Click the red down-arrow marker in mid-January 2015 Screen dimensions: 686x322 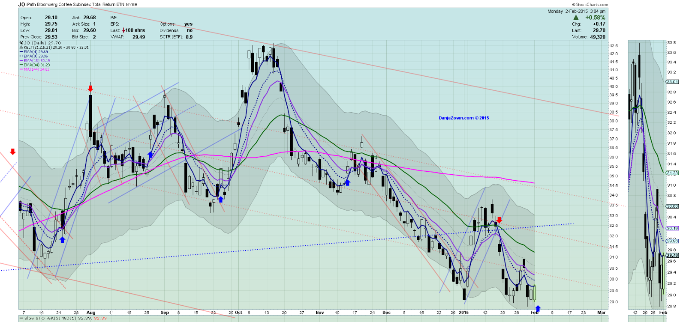pyautogui.click(x=499, y=220)
